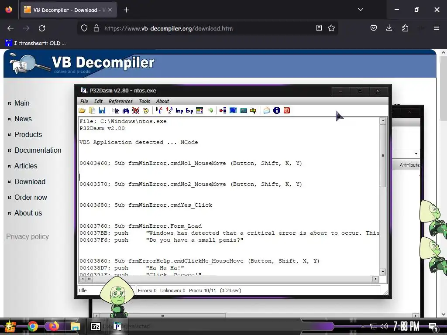Click the 7-Zip icon in taskbar
The height and width of the screenshot is (335, 447).
pyautogui.click(x=95, y=326)
